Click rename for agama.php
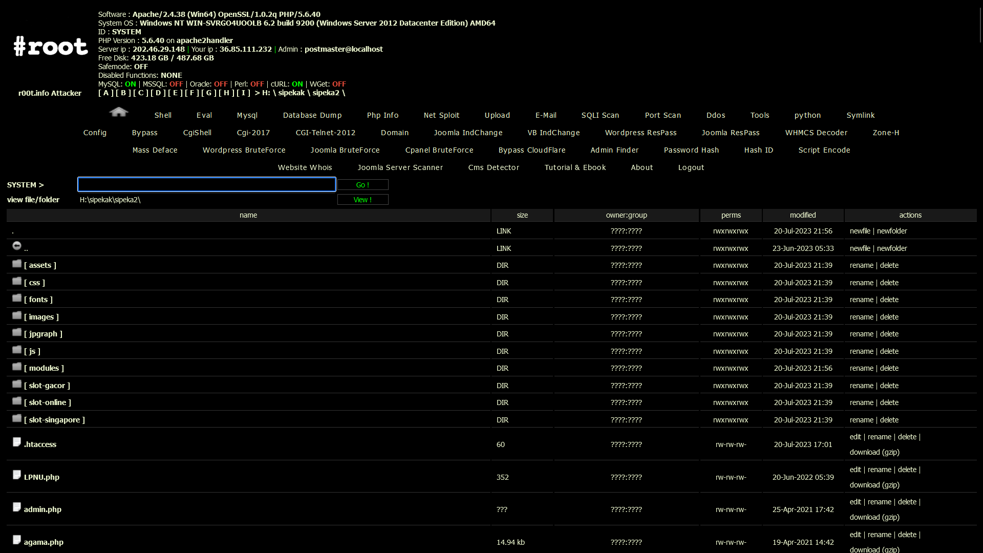Image resolution: width=983 pixels, height=553 pixels. 880,535
